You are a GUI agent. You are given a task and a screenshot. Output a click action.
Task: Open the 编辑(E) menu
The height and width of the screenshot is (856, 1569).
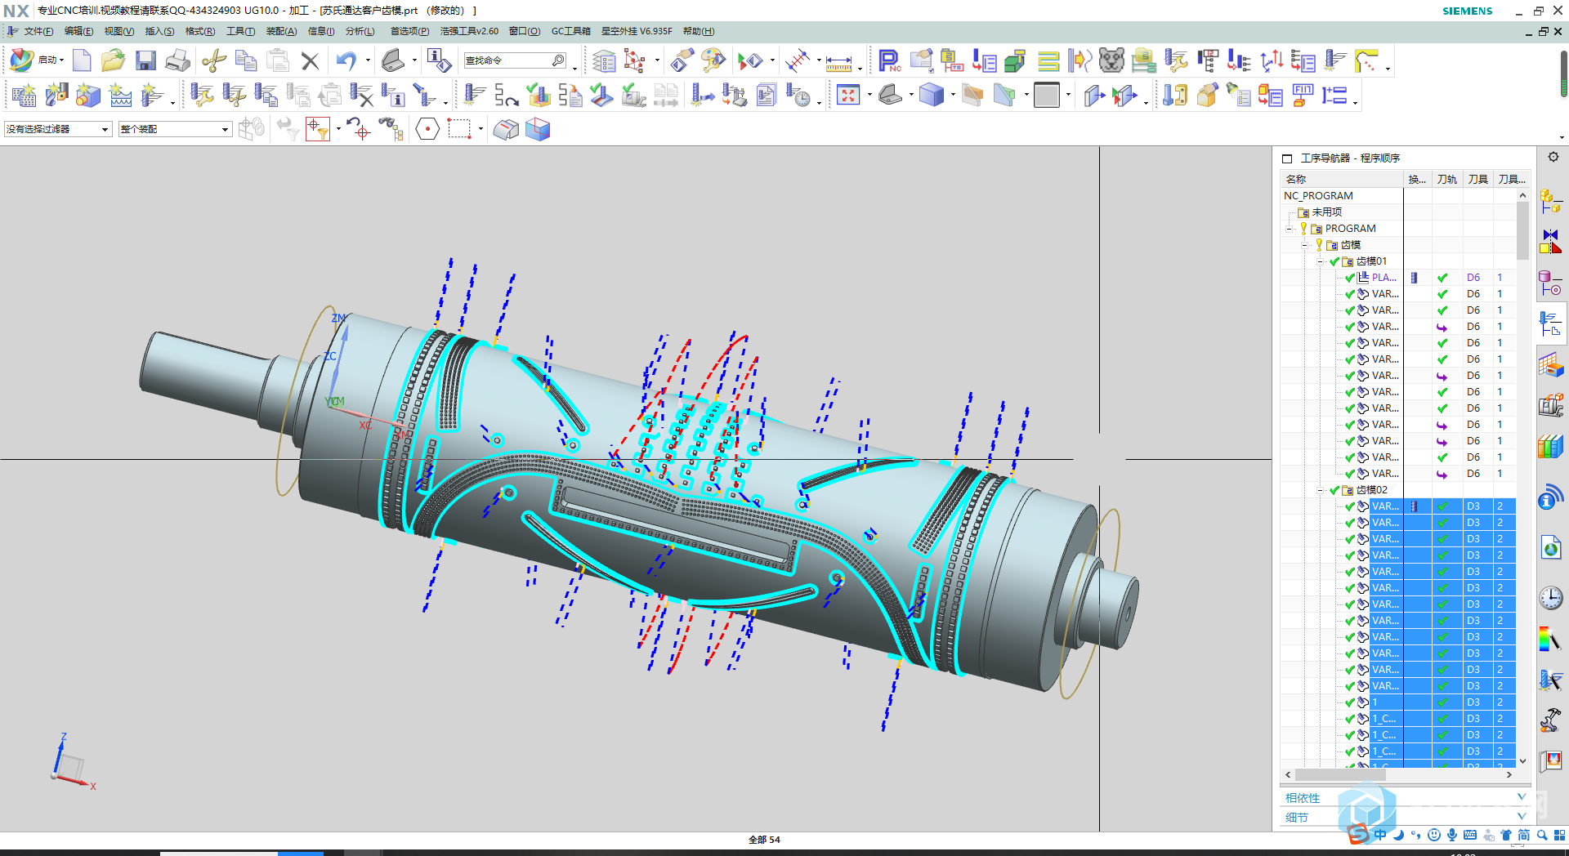[x=78, y=31]
